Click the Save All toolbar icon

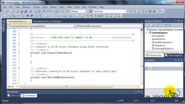(x=26, y=11)
